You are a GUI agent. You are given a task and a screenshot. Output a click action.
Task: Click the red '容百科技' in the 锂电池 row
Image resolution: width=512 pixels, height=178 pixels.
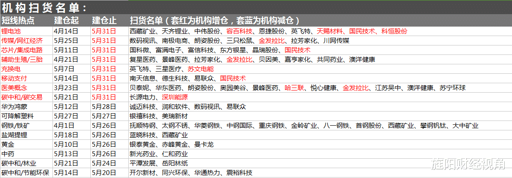[x=239, y=32]
